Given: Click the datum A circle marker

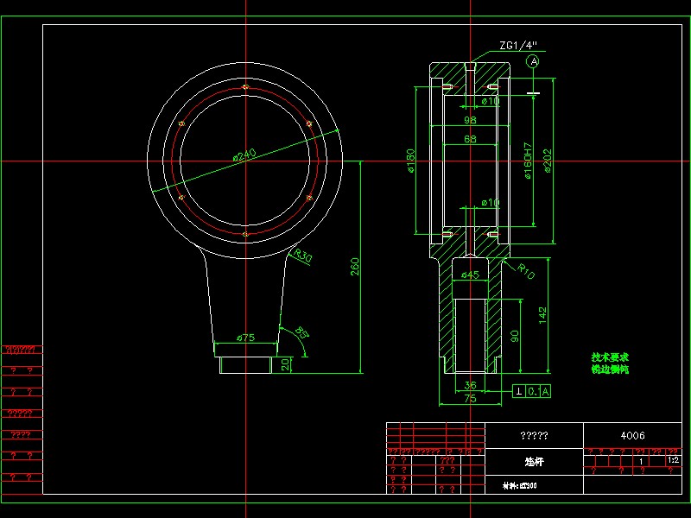Looking at the screenshot, I should click(533, 61).
